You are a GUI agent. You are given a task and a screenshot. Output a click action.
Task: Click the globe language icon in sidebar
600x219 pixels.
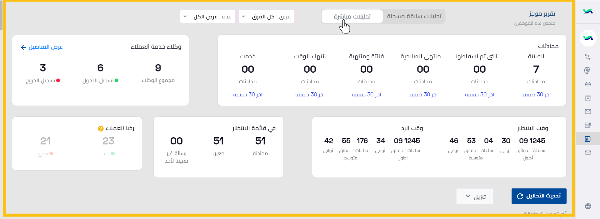tap(588, 206)
